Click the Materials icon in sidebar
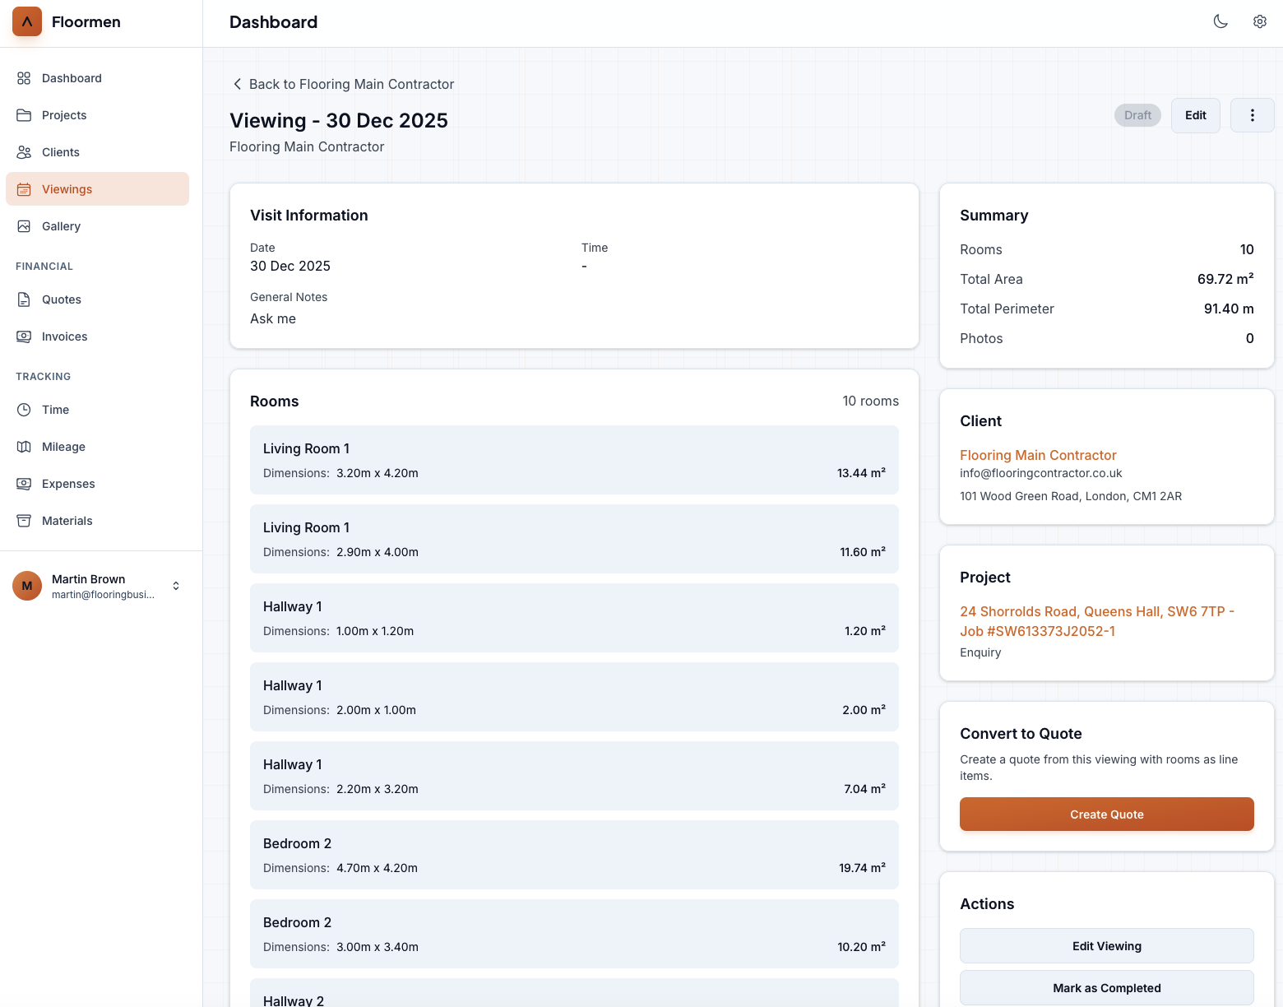1283x1007 pixels. pos(23,520)
